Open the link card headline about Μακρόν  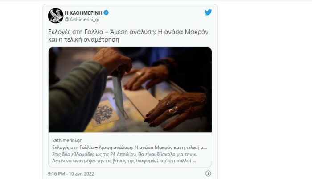130,147
